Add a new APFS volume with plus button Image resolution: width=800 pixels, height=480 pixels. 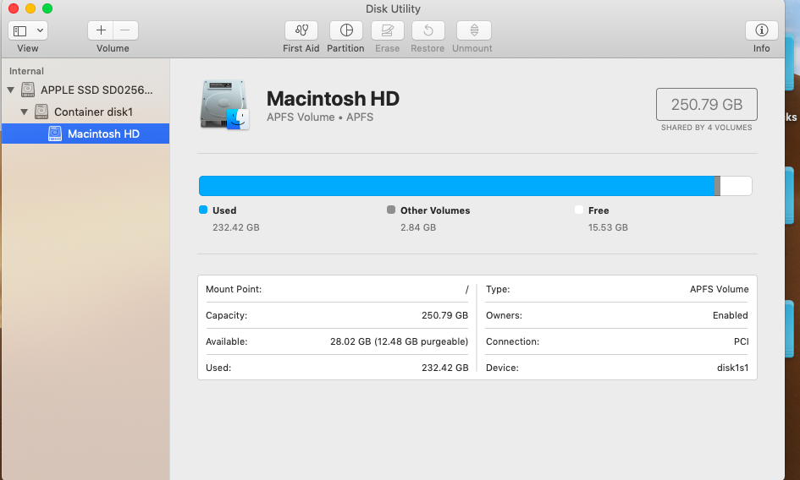click(x=101, y=30)
